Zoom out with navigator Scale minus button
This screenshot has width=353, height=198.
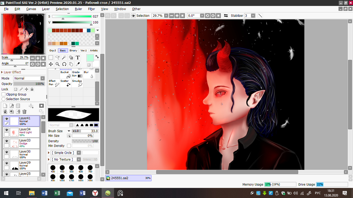point(32,58)
